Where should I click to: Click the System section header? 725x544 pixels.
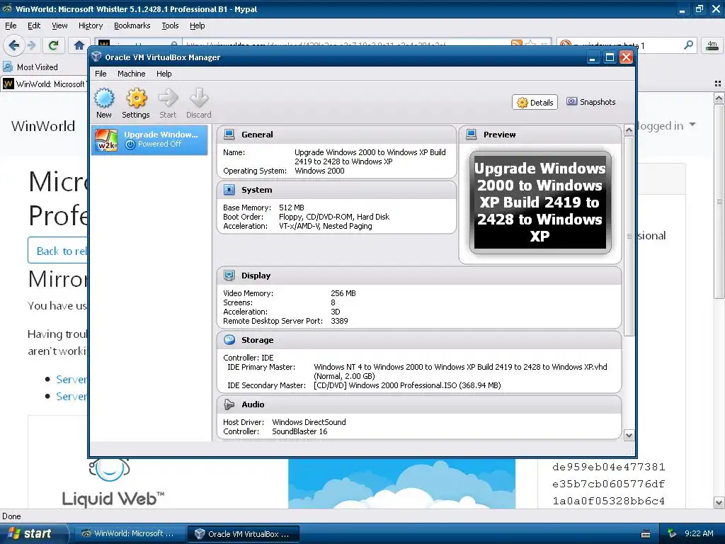coord(336,190)
